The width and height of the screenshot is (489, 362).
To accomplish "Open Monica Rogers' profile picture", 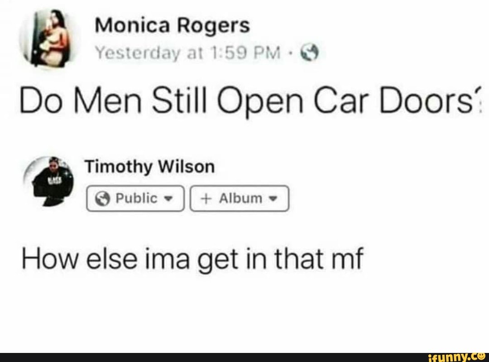I will [48, 38].
